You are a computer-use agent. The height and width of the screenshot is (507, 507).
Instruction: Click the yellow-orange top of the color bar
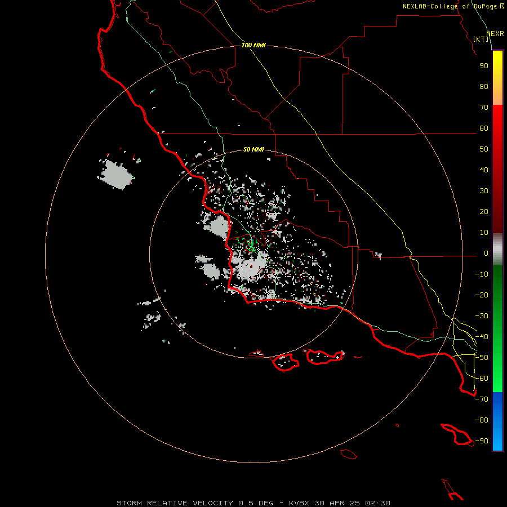[x=497, y=78]
